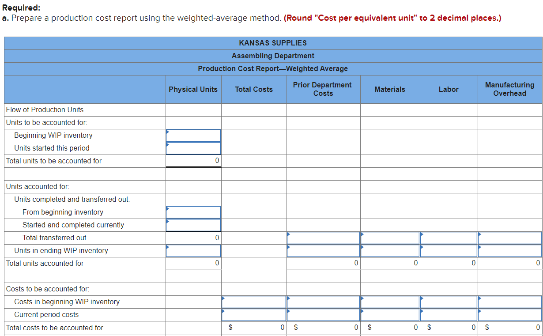Click 'Units completed and transferred out:' label
The image size is (543, 336).
72,199
